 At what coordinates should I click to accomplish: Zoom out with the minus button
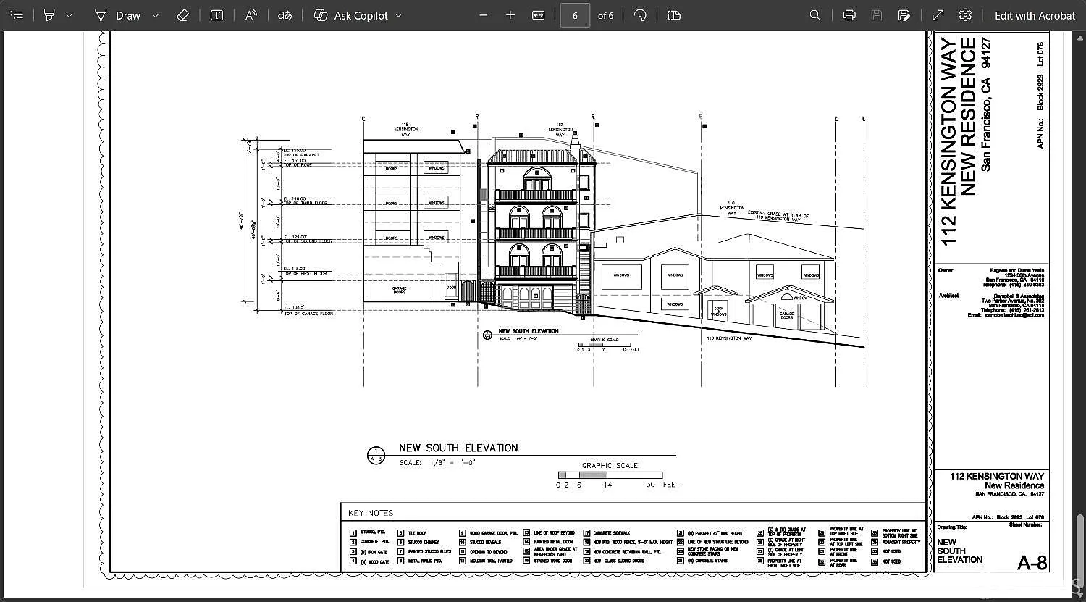(484, 15)
